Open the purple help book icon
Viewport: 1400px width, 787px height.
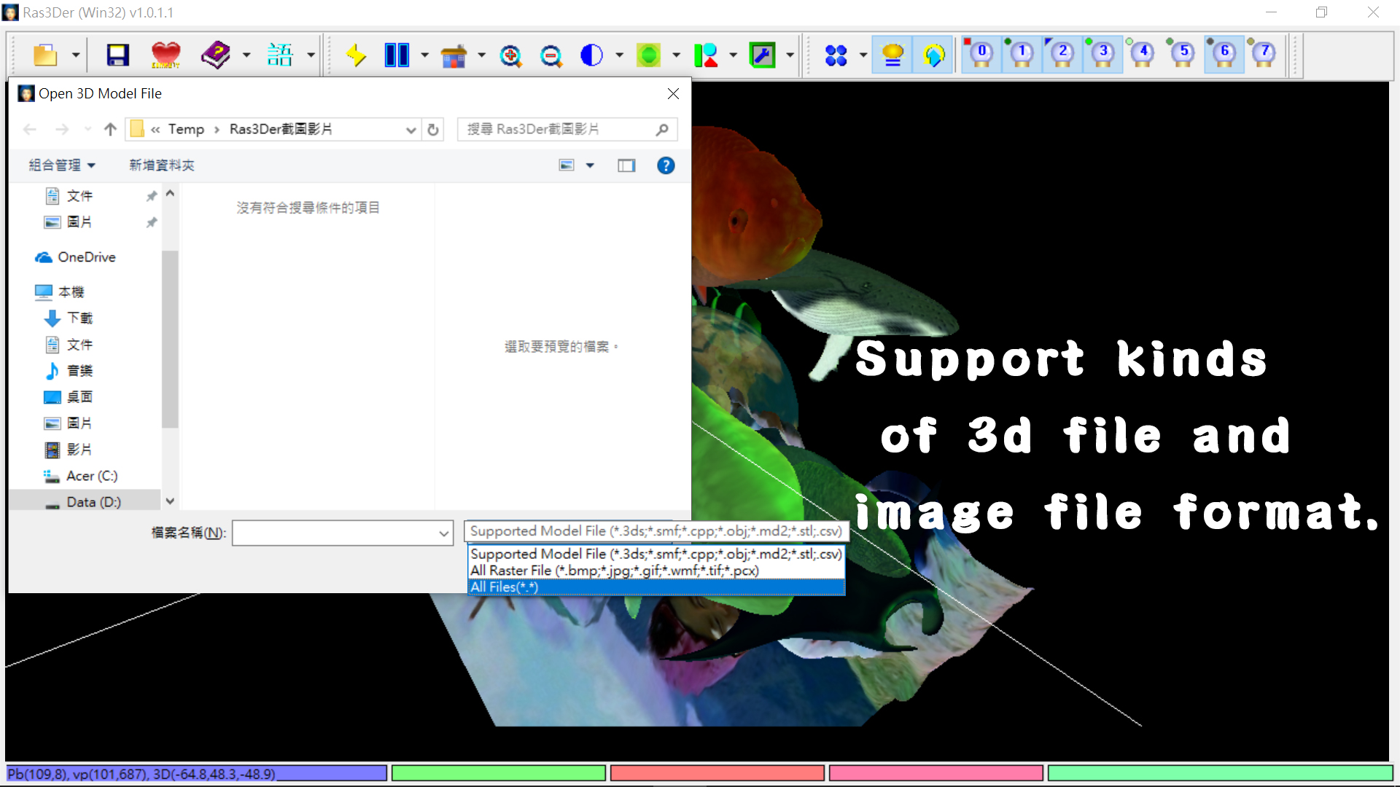(215, 55)
